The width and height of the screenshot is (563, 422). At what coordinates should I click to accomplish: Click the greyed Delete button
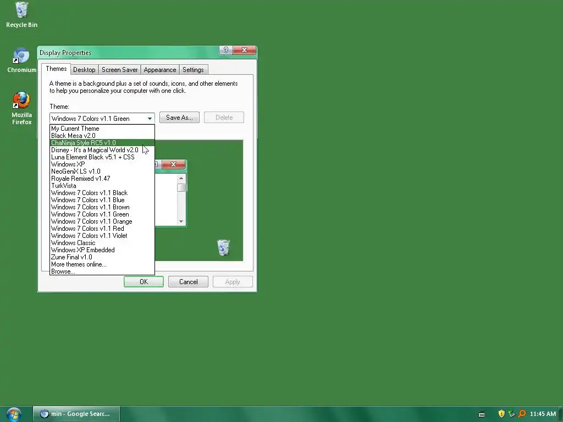tap(224, 118)
